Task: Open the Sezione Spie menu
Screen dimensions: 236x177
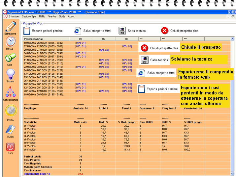Action: point(29,16)
